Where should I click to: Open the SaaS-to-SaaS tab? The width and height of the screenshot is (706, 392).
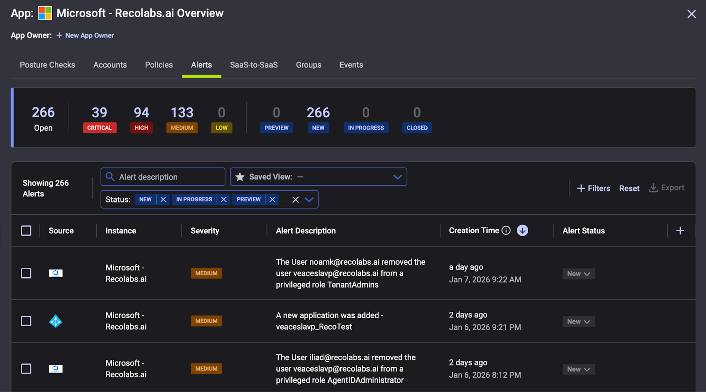tap(254, 65)
